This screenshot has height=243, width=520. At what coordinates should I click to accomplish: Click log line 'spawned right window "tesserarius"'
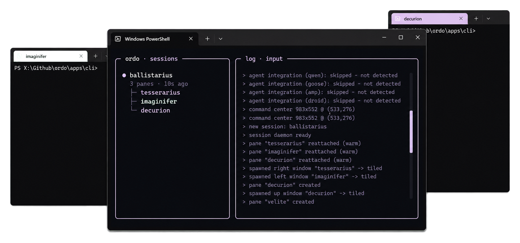(x=312, y=168)
